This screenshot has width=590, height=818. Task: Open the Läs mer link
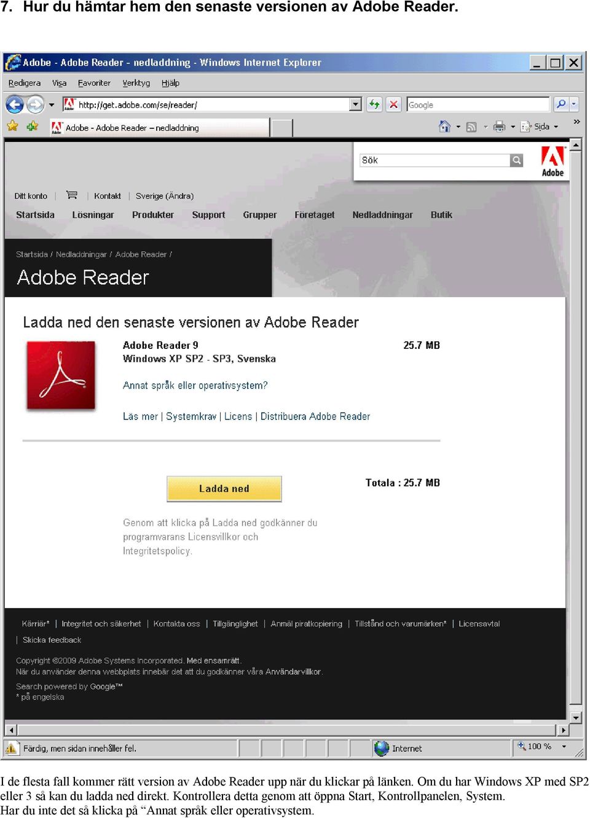tap(140, 416)
